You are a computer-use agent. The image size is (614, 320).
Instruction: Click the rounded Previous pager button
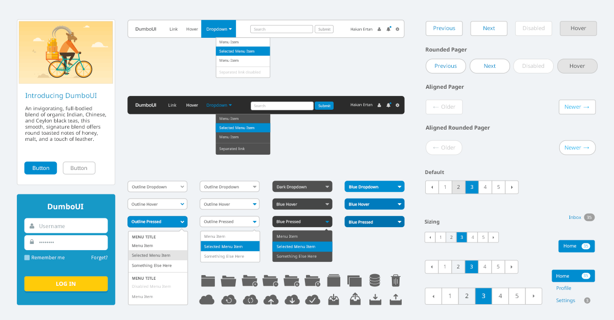pos(446,66)
